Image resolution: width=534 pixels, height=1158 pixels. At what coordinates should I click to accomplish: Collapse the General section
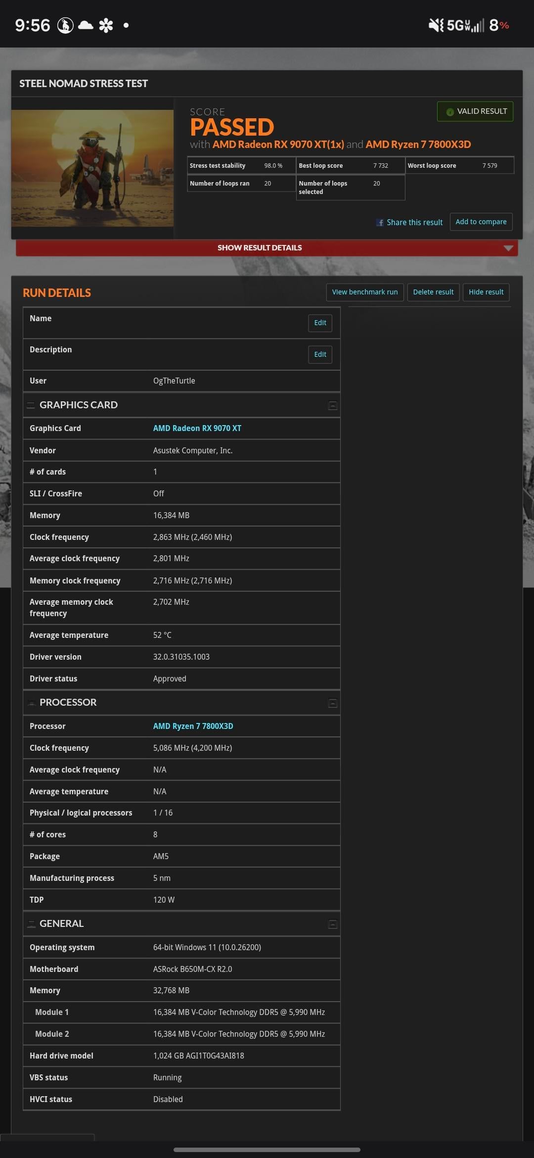(x=333, y=924)
